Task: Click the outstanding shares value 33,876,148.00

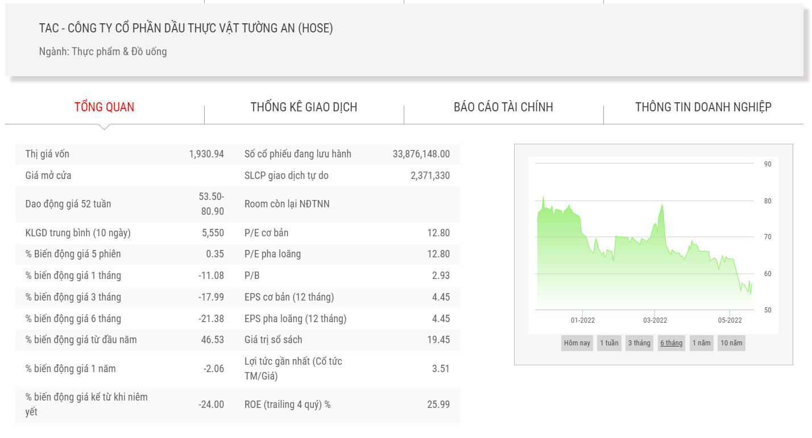Action: [421, 154]
